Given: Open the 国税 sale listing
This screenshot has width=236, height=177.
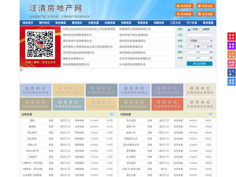Looking at the screenshot, I should [x=32, y=121].
